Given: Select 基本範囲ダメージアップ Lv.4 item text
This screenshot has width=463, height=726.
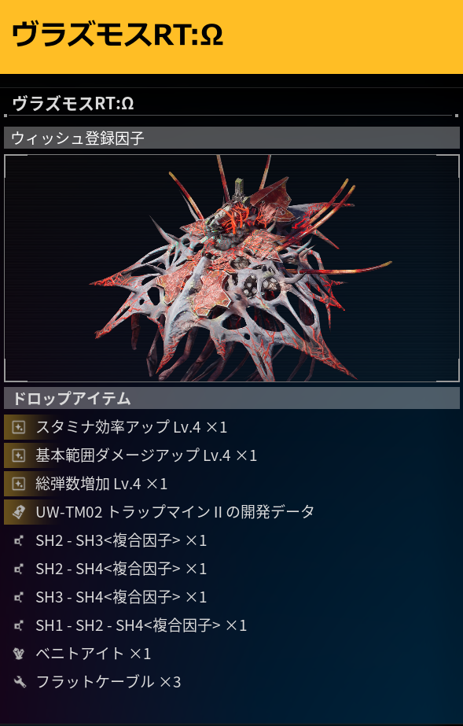Looking at the screenshot, I should coord(146,455).
